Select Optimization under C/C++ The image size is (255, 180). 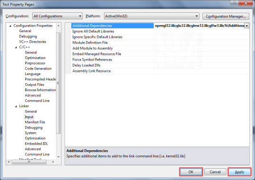click(35, 58)
